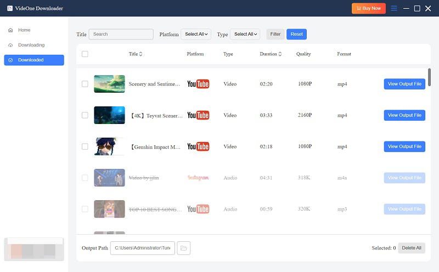
Task: View output file for Genshin Impact video
Action: coord(404,146)
